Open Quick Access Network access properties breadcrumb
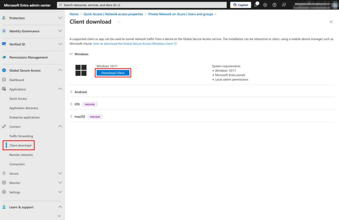The height and width of the screenshot is (220, 339). click(113, 14)
